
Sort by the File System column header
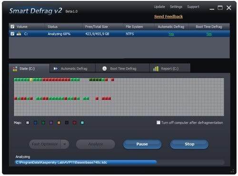pyautogui.click(x=139, y=27)
